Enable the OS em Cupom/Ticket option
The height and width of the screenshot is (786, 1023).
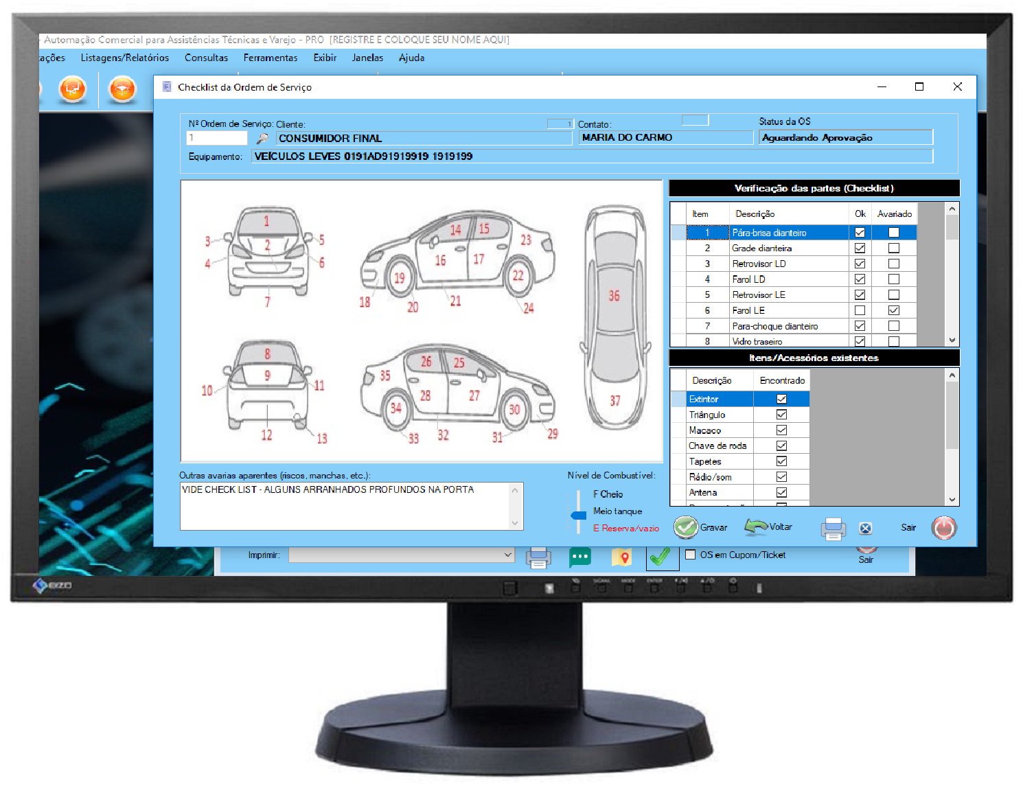(690, 555)
